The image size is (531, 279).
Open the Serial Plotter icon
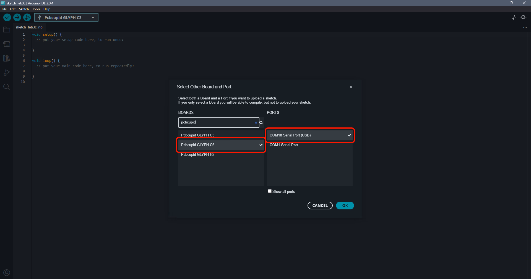pos(514,18)
